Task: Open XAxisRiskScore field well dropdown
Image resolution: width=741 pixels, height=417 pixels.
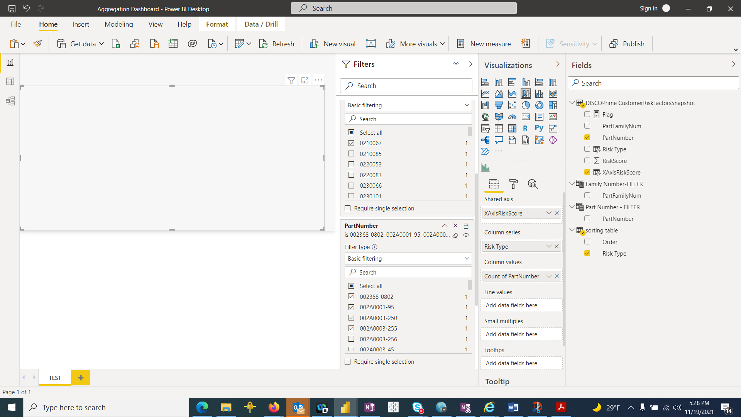Action: pyautogui.click(x=548, y=213)
